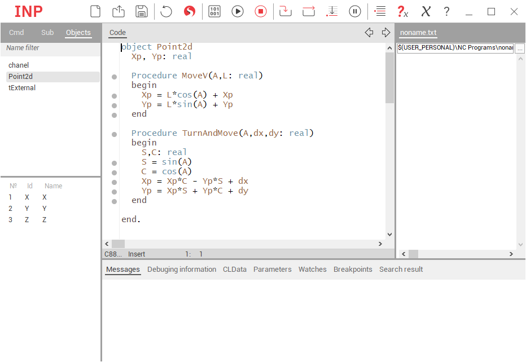This screenshot has height=362, width=526.
Task: Toggle breakpoint dot beside Procedure MoveV line
Action: point(114,76)
